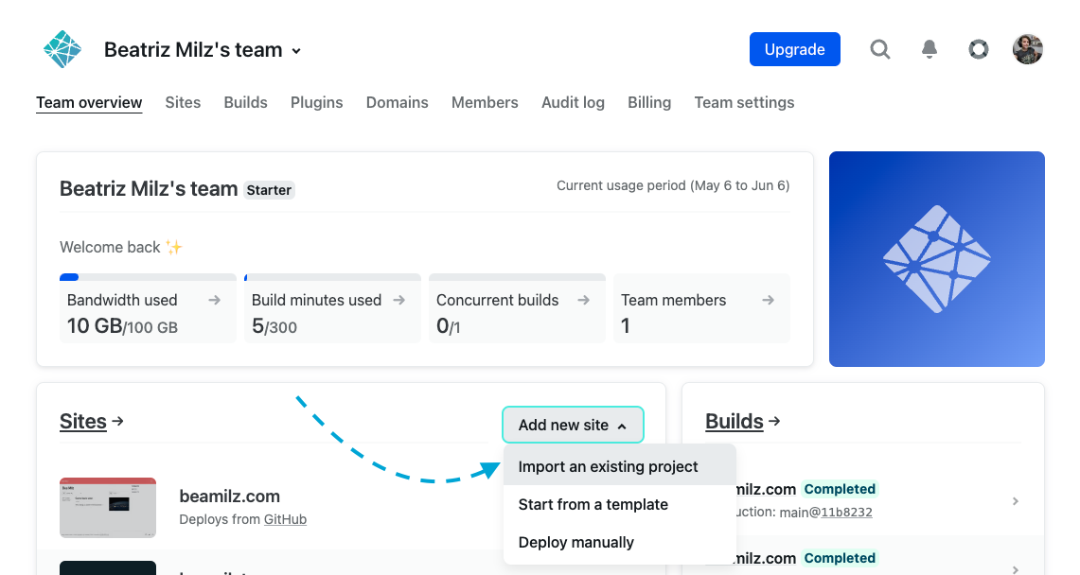The height and width of the screenshot is (575, 1080).
Task: Open the support lifebuoy icon
Action: tap(978, 49)
